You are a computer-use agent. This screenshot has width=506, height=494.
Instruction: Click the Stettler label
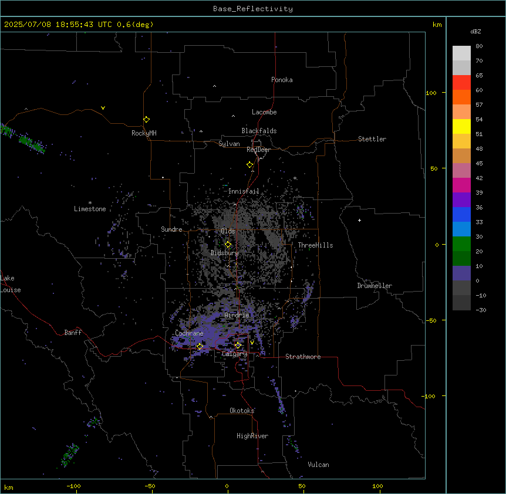(372, 139)
